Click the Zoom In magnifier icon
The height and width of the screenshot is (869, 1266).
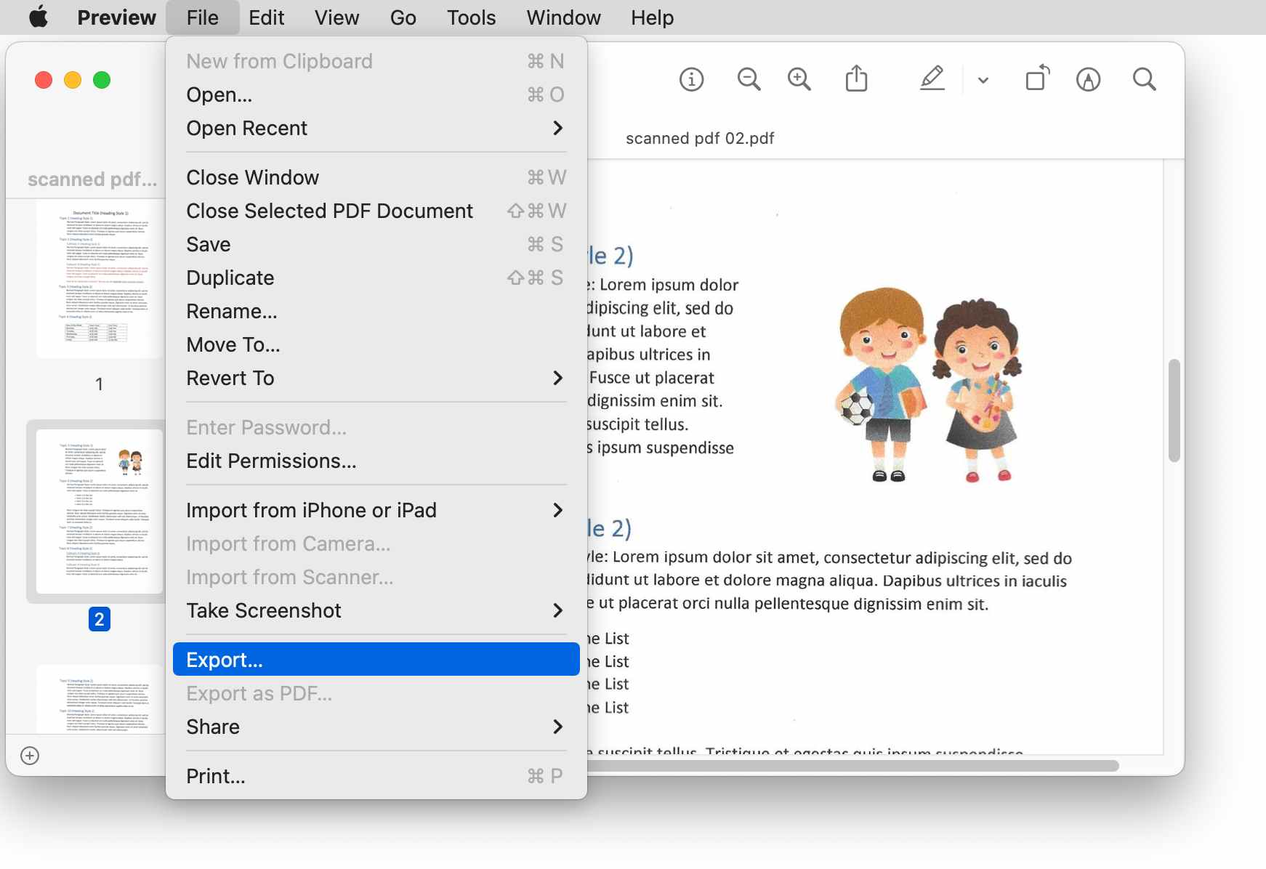798,79
